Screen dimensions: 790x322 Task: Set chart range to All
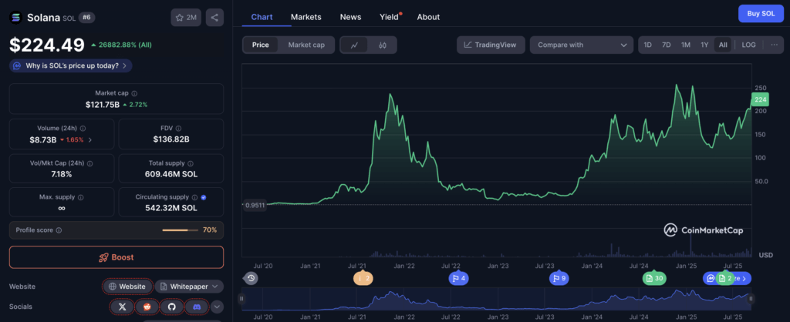pos(723,45)
